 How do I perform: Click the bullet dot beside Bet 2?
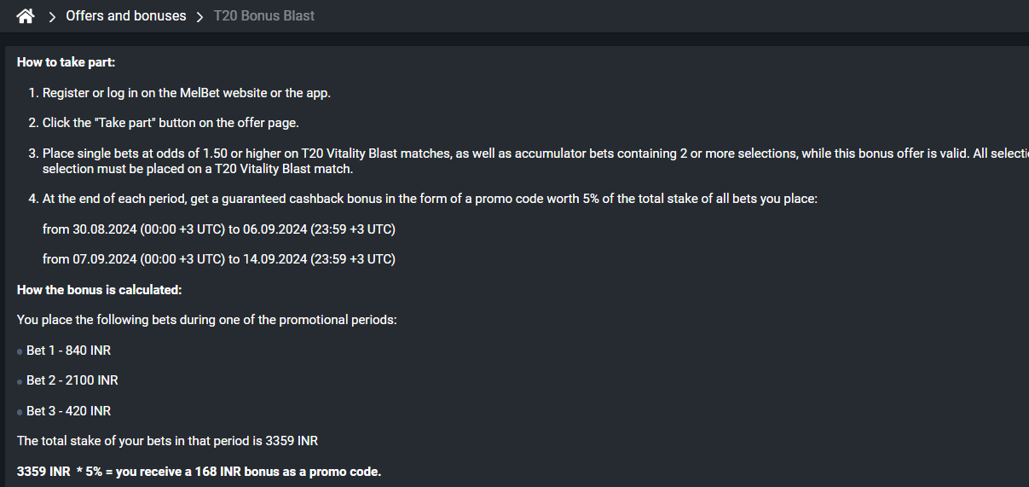click(20, 382)
